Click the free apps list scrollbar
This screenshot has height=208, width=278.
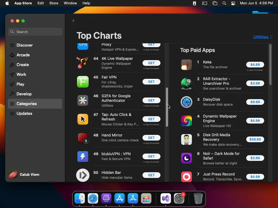coord(167,107)
